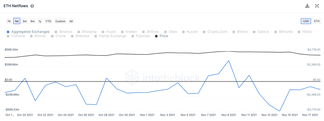This screenshot has height=121, width=324.
Task: Toggle the Price line visibility
Action: point(162,36)
